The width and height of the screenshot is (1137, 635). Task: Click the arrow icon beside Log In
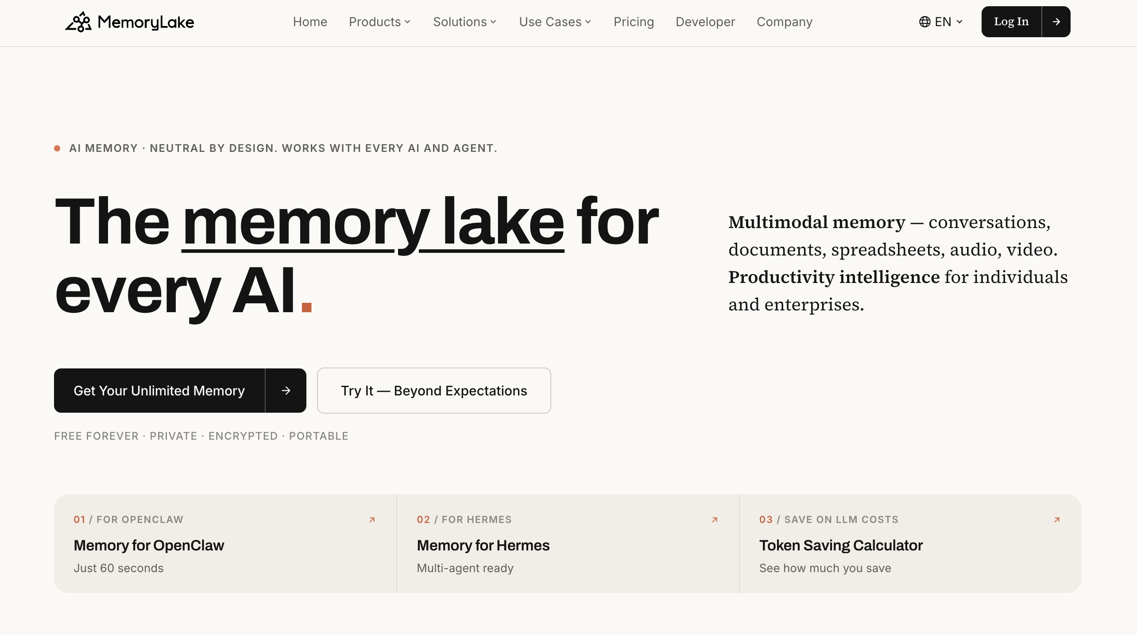point(1056,22)
